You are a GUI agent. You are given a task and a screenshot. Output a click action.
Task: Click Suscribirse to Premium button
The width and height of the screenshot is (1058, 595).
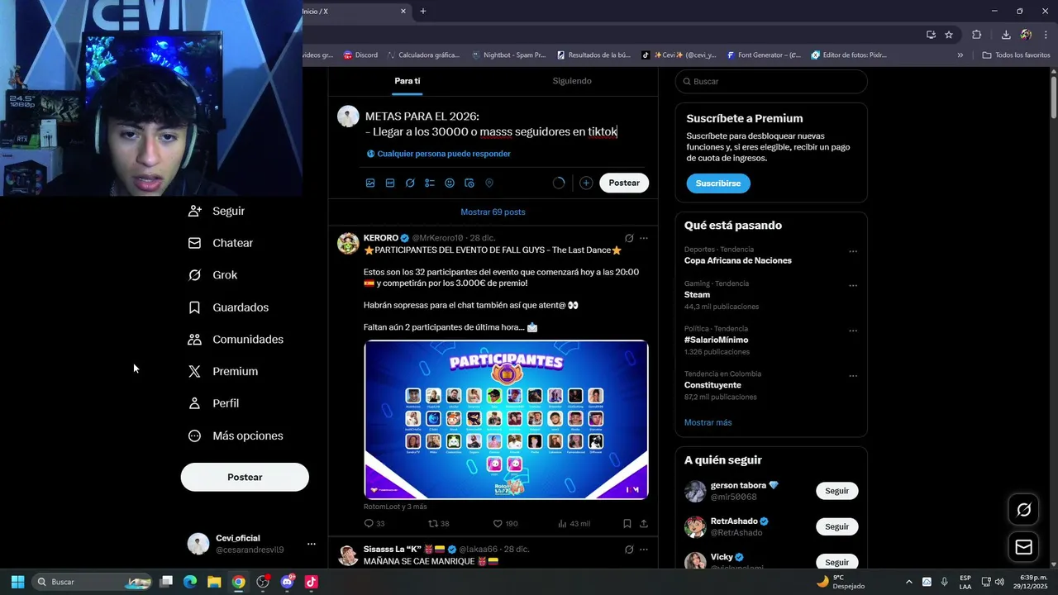pos(718,183)
